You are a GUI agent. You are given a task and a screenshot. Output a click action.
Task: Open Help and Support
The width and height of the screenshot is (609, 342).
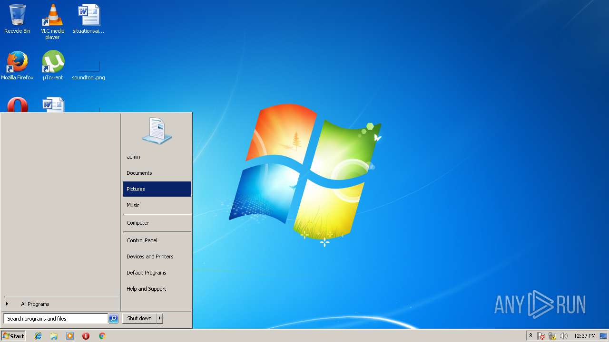point(157,289)
